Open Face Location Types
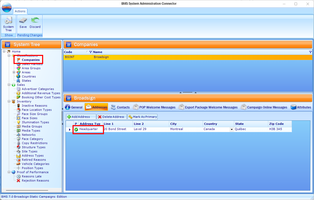Viewport: 314px width, 200px height. 37,110
